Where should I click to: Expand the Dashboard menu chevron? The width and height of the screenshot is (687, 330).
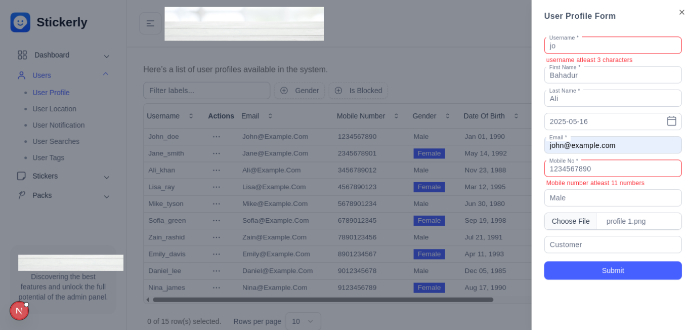click(x=106, y=56)
